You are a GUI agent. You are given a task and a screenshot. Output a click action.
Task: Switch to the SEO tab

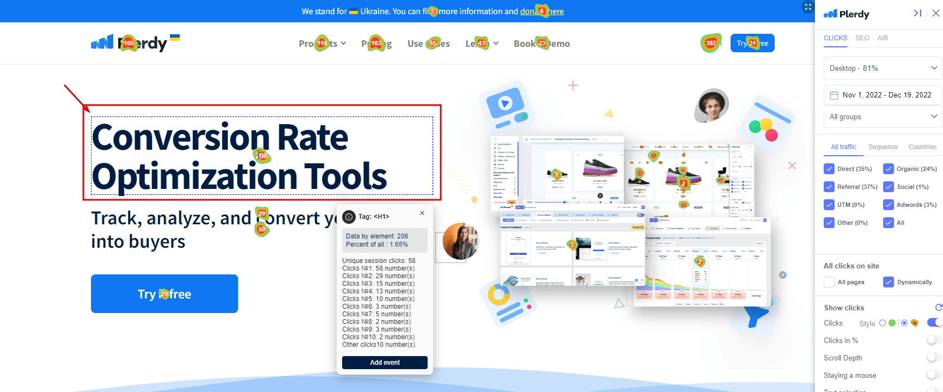(862, 38)
